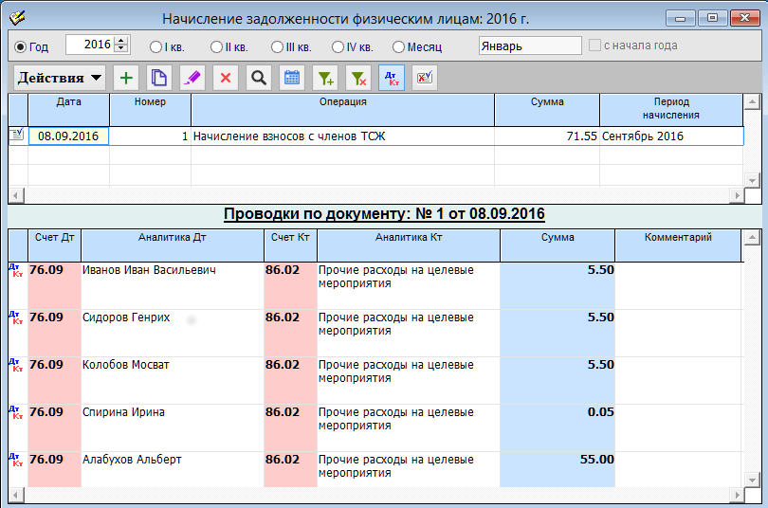
Task: Click the Remove filter funnel icon
Action: point(358,78)
